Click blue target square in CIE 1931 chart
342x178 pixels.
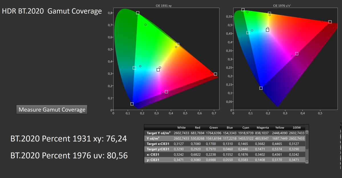point(132,104)
